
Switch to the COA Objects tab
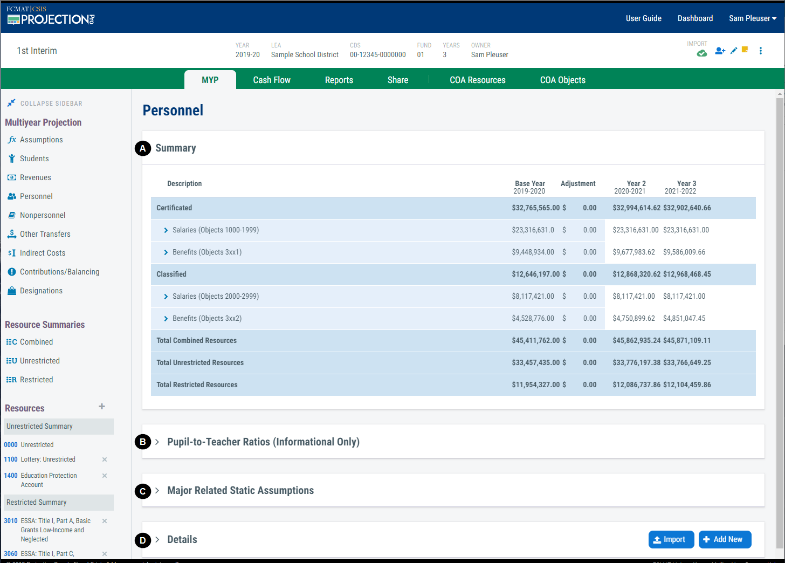(563, 80)
